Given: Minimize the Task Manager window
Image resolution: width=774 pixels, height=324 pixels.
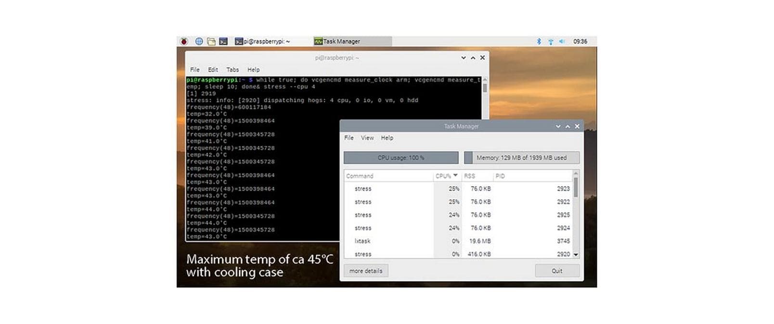Looking at the screenshot, I should 558,126.
